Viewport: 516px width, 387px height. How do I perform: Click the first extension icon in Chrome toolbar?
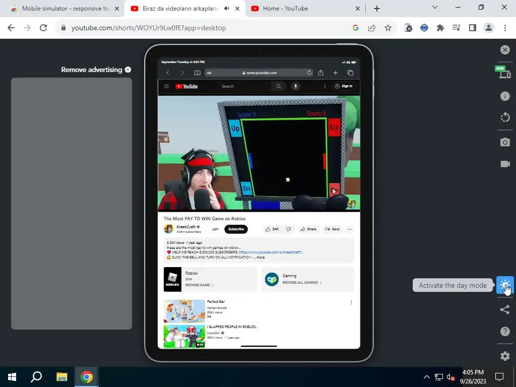[408, 28]
